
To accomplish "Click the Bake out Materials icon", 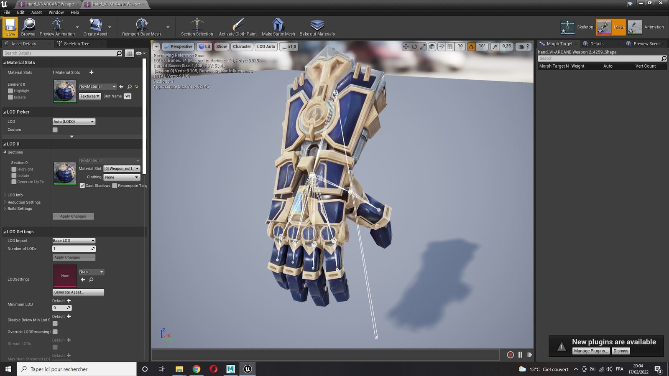I will 317,27.
